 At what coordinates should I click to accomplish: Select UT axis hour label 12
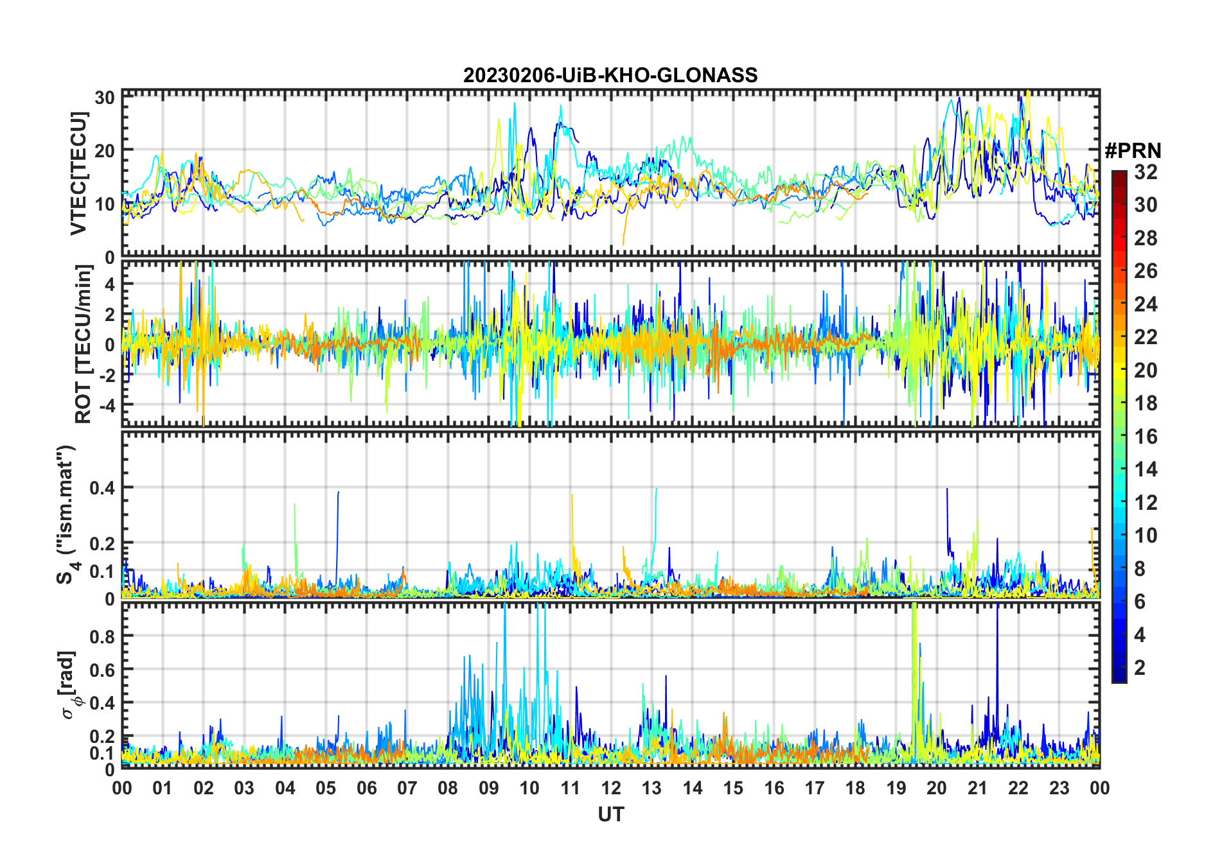(x=611, y=788)
